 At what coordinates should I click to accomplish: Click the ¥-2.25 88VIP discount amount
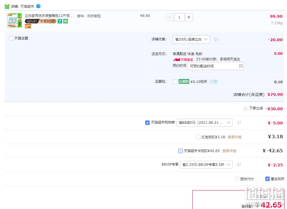pos(275,165)
